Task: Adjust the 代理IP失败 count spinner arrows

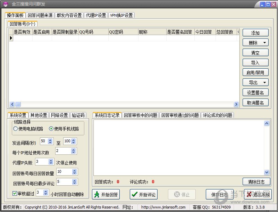Action: (x=51, y=162)
